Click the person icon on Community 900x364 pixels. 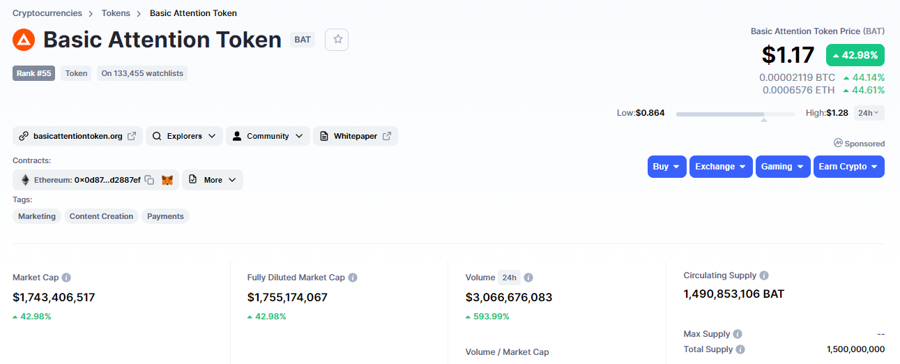coord(237,136)
